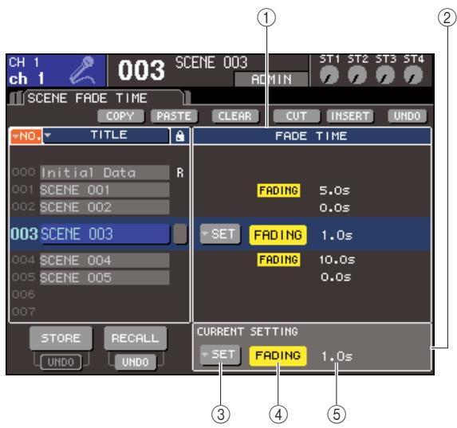This screenshot has height=428, width=457.
Task: Click the padlock protect column icon
Action: 179,136
